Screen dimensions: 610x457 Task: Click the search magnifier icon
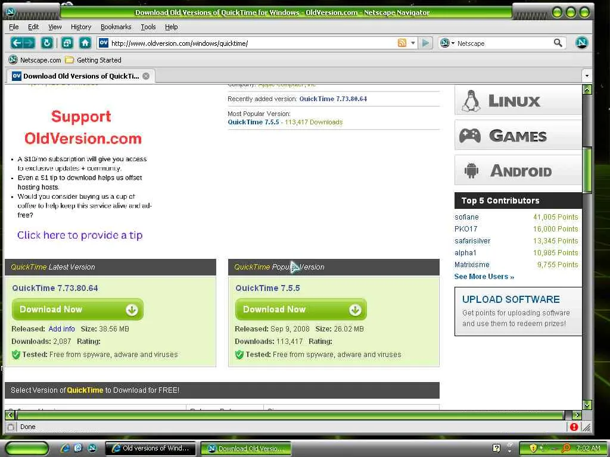point(558,43)
